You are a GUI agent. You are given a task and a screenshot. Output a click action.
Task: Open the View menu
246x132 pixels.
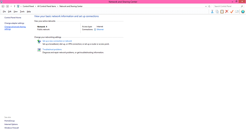tap(15, 12)
